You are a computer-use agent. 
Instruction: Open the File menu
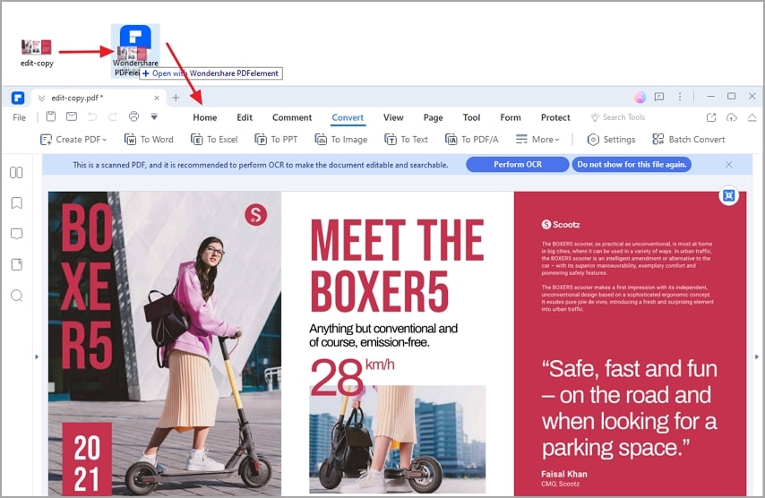pos(20,117)
